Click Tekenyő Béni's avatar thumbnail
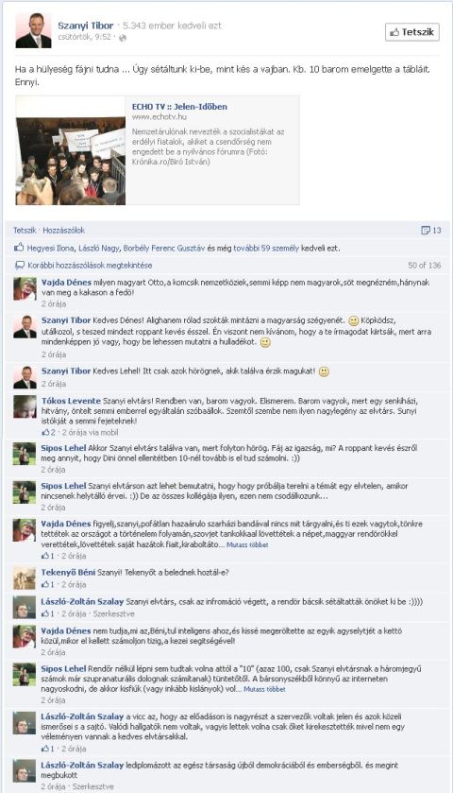 tap(25, 578)
